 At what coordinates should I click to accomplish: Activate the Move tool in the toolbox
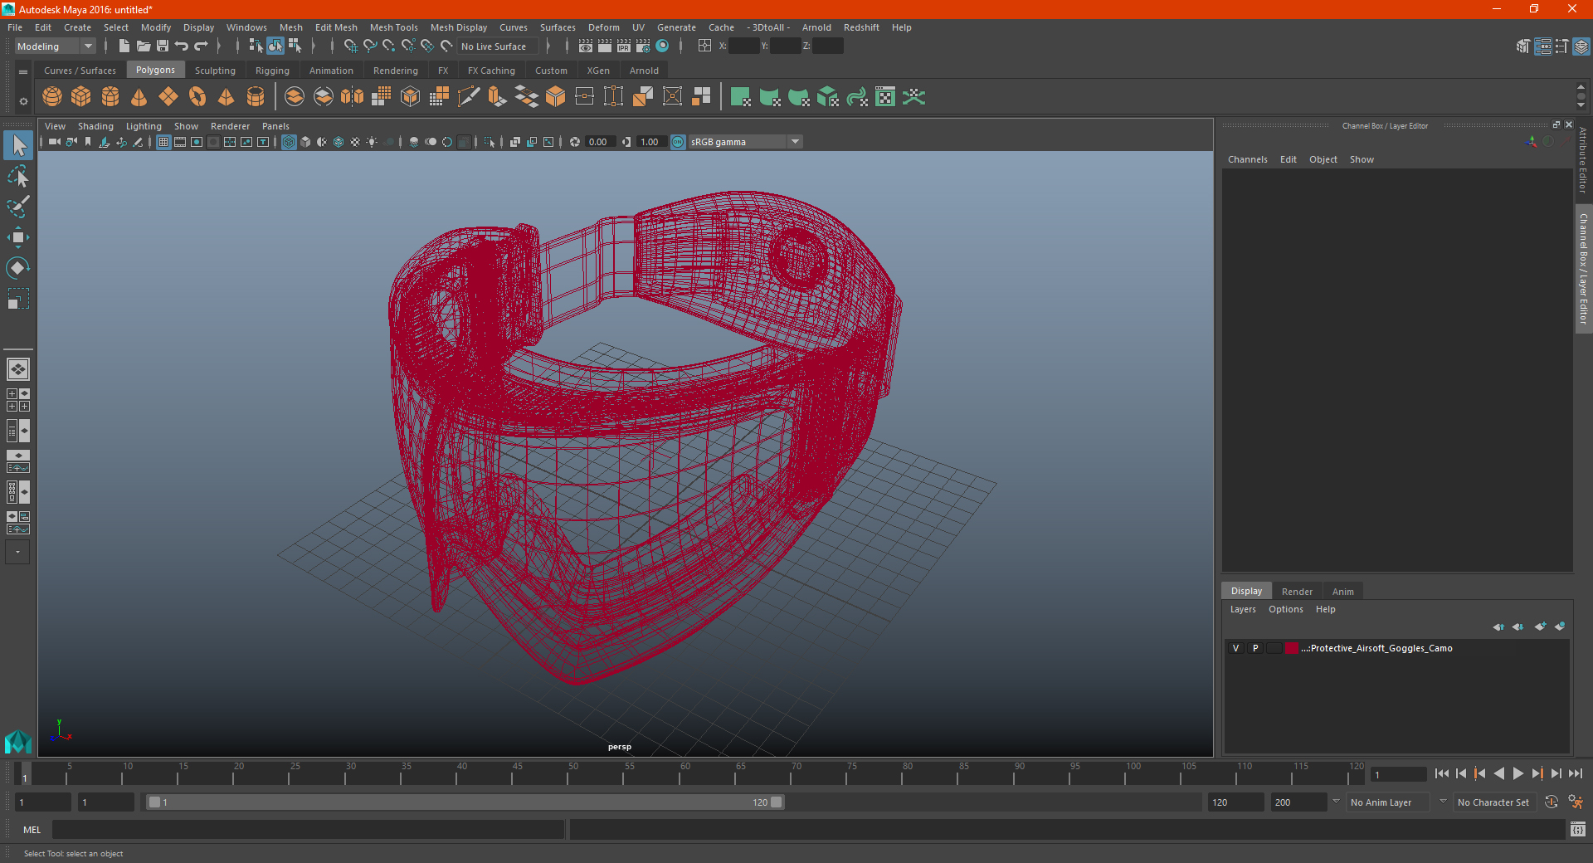[17, 237]
